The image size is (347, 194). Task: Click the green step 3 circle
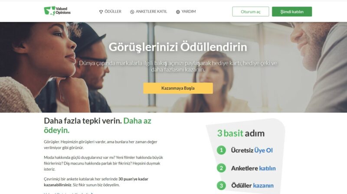point(221,185)
